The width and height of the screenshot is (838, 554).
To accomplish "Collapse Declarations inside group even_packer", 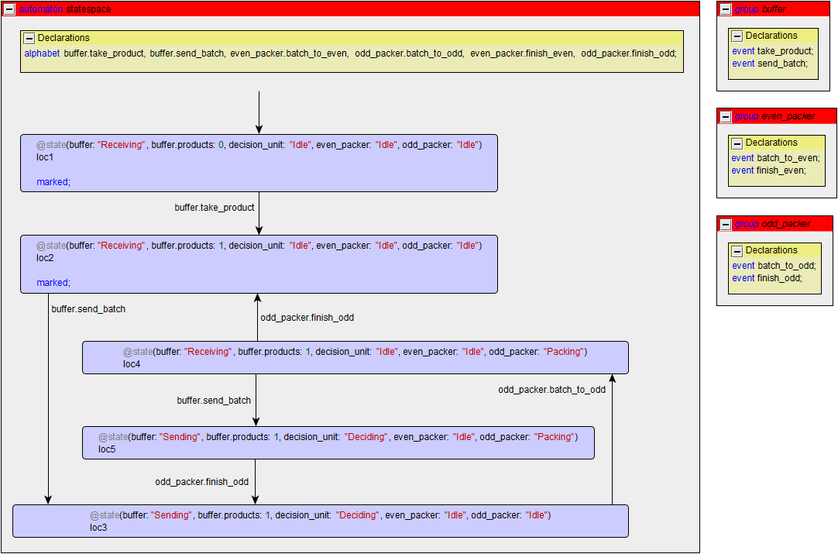I will point(737,143).
